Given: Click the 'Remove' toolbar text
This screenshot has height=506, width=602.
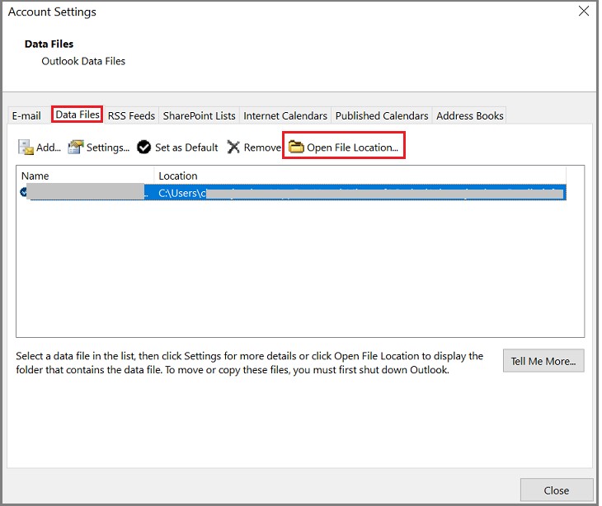Looking at the screenshot, I should (262, 148).
